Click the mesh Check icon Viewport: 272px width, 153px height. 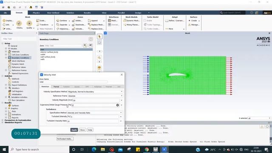click(x=19, y=23)
